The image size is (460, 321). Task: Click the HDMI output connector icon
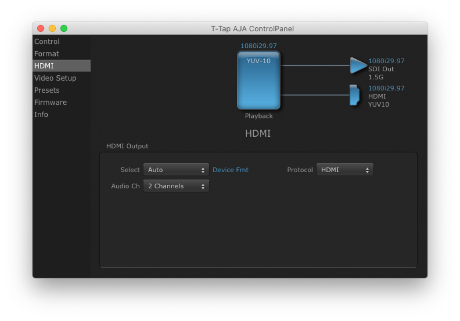pyautogui.click(x=354, y=95)
